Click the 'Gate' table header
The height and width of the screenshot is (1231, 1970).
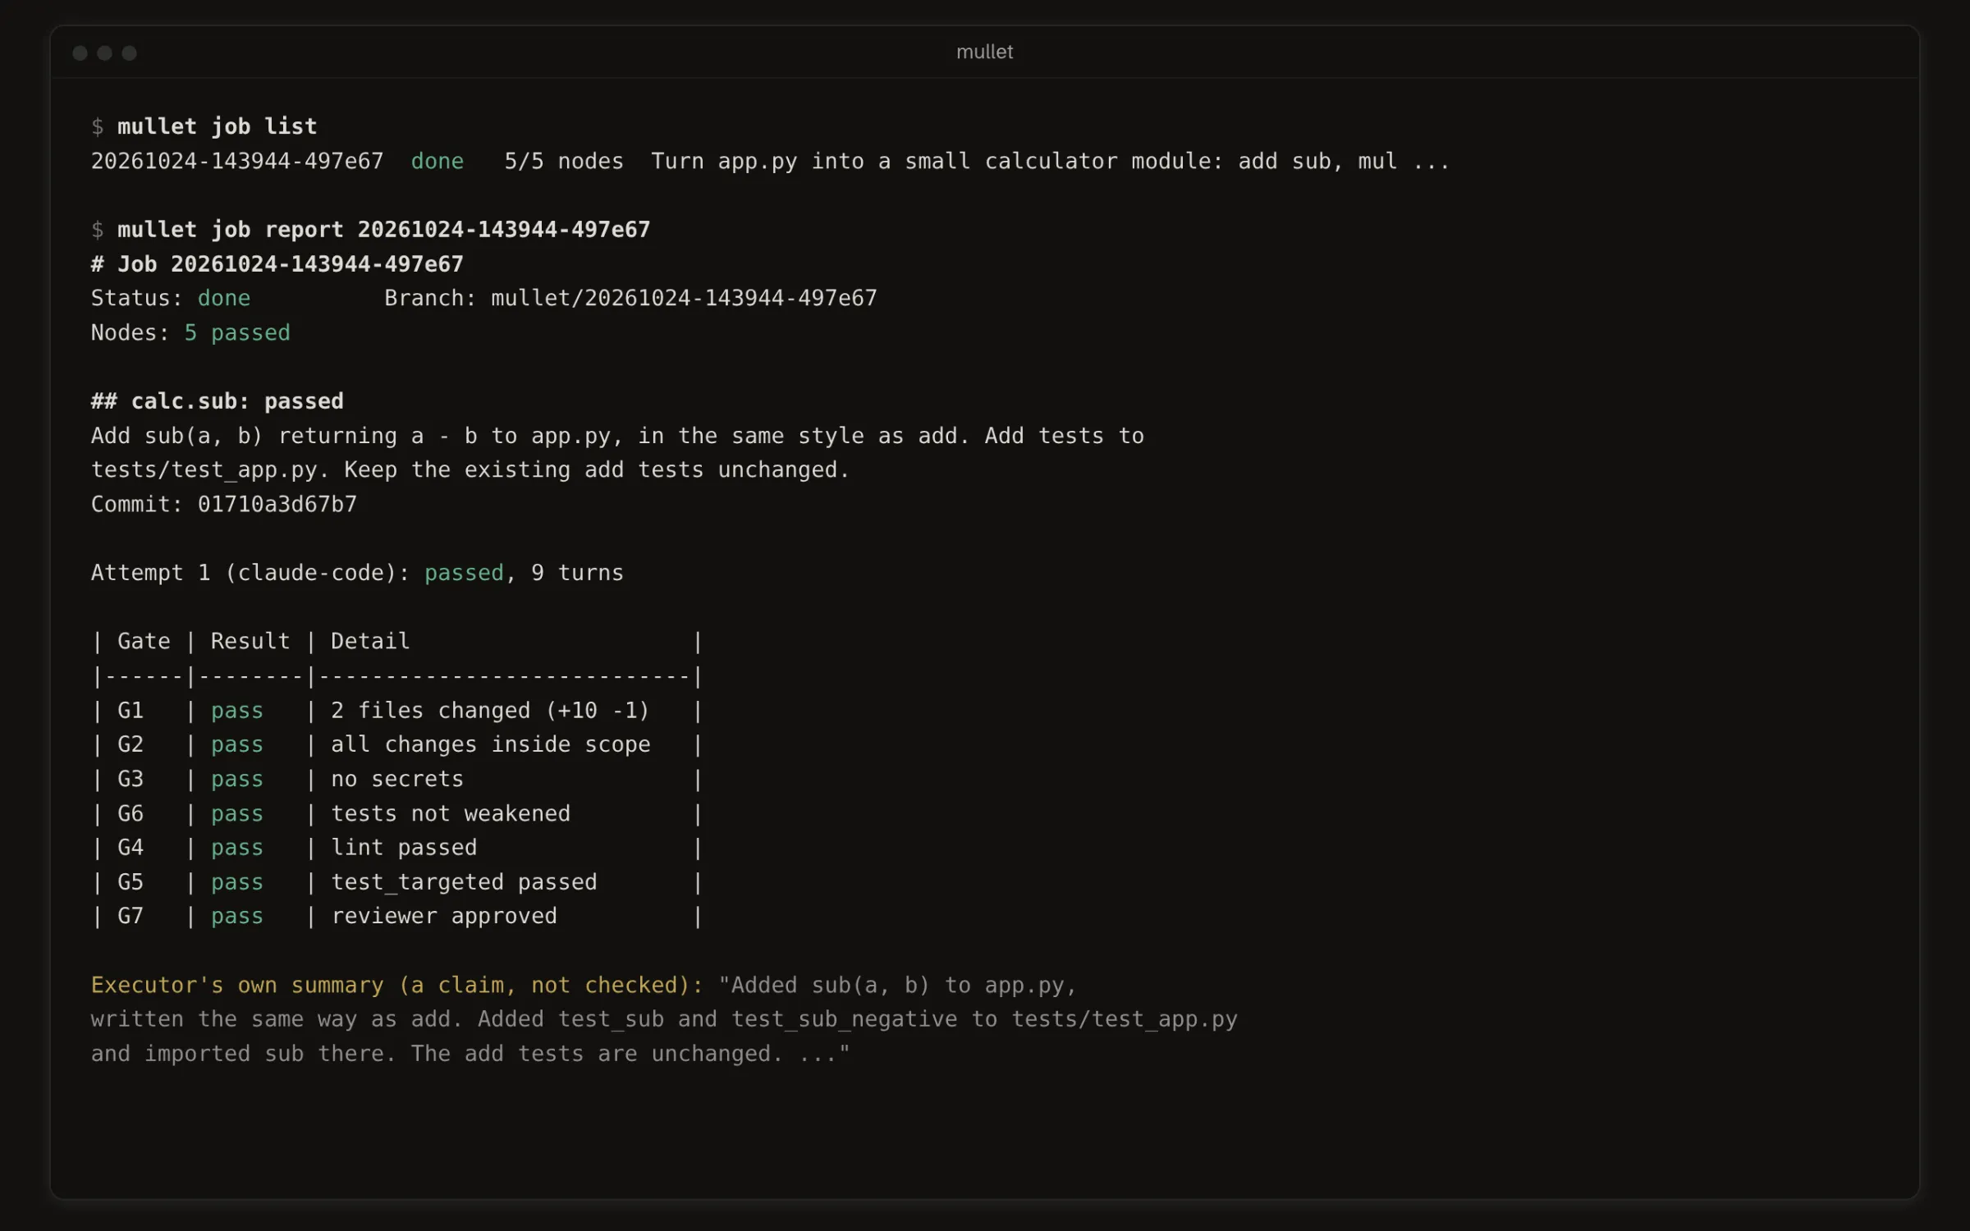tap(144, 641)
